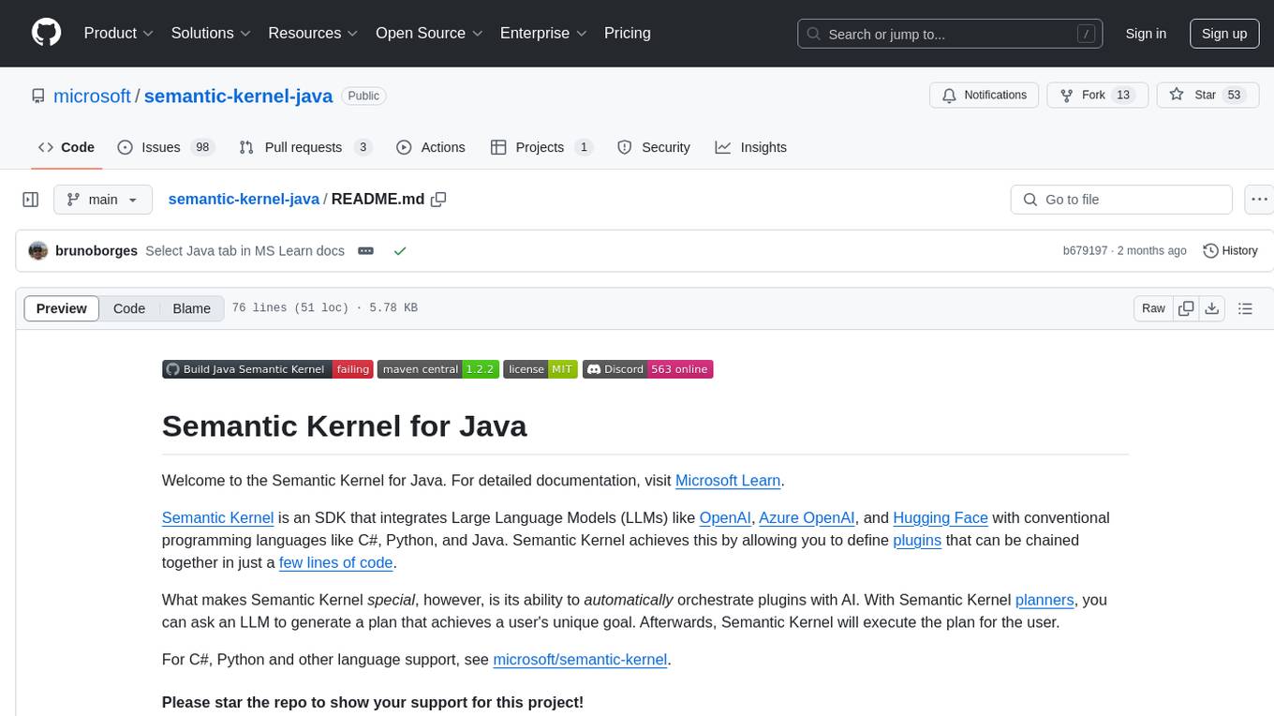1274x716 pixels.
Task: Follow the planners link
Action: 1045,600
